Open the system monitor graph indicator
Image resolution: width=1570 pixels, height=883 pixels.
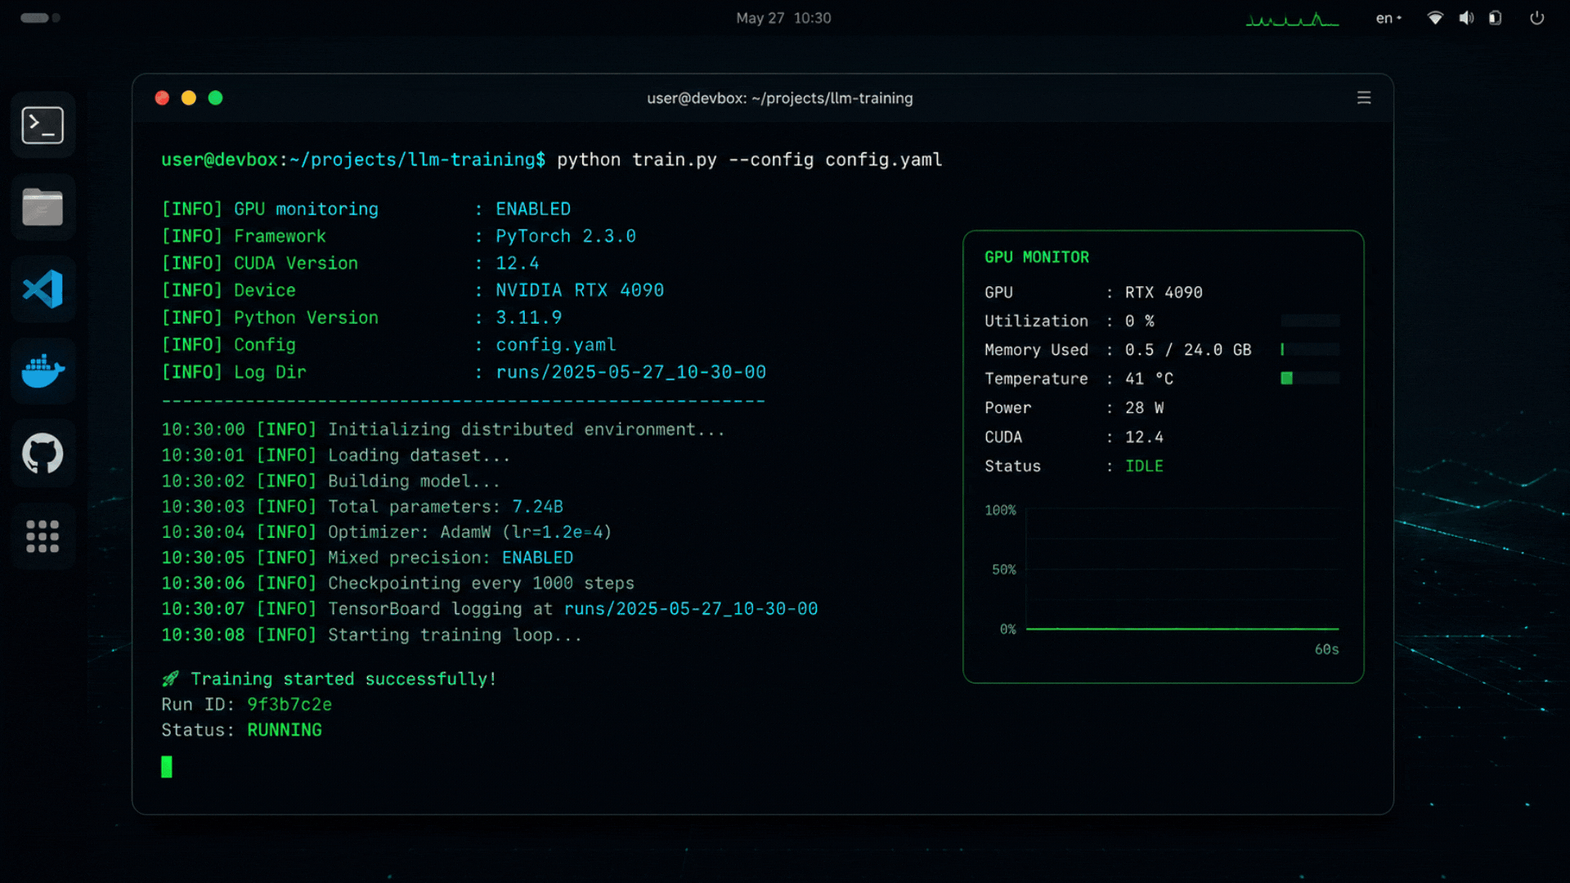[1292, 19]
